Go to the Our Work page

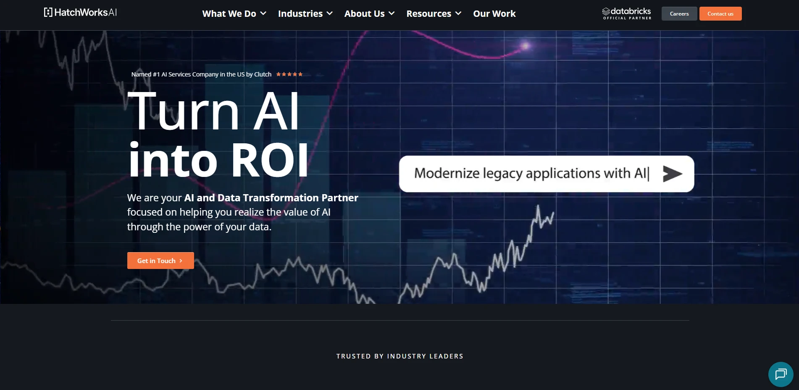pos(494,13)
